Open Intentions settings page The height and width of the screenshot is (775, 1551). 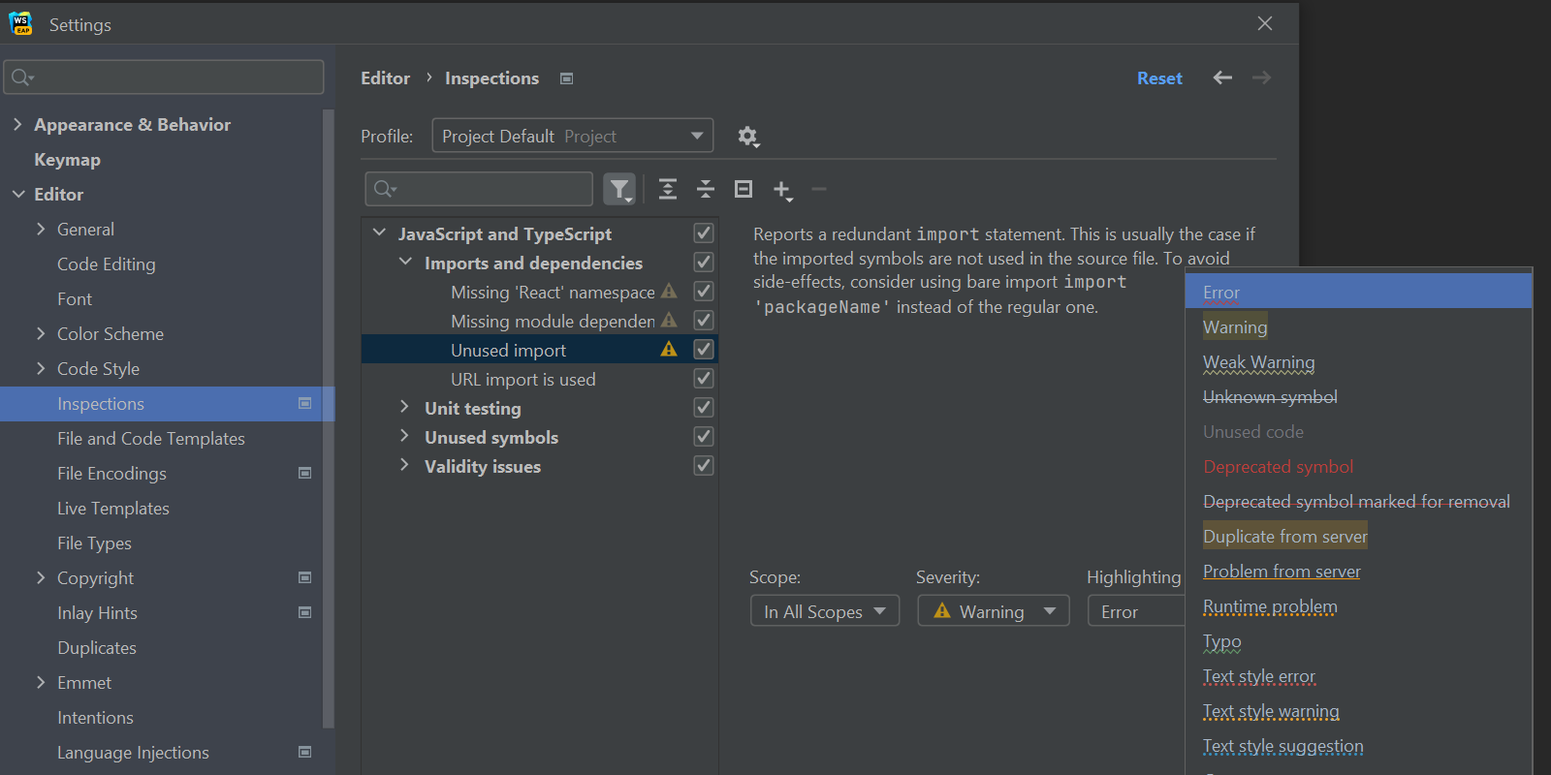coord(95,717)
